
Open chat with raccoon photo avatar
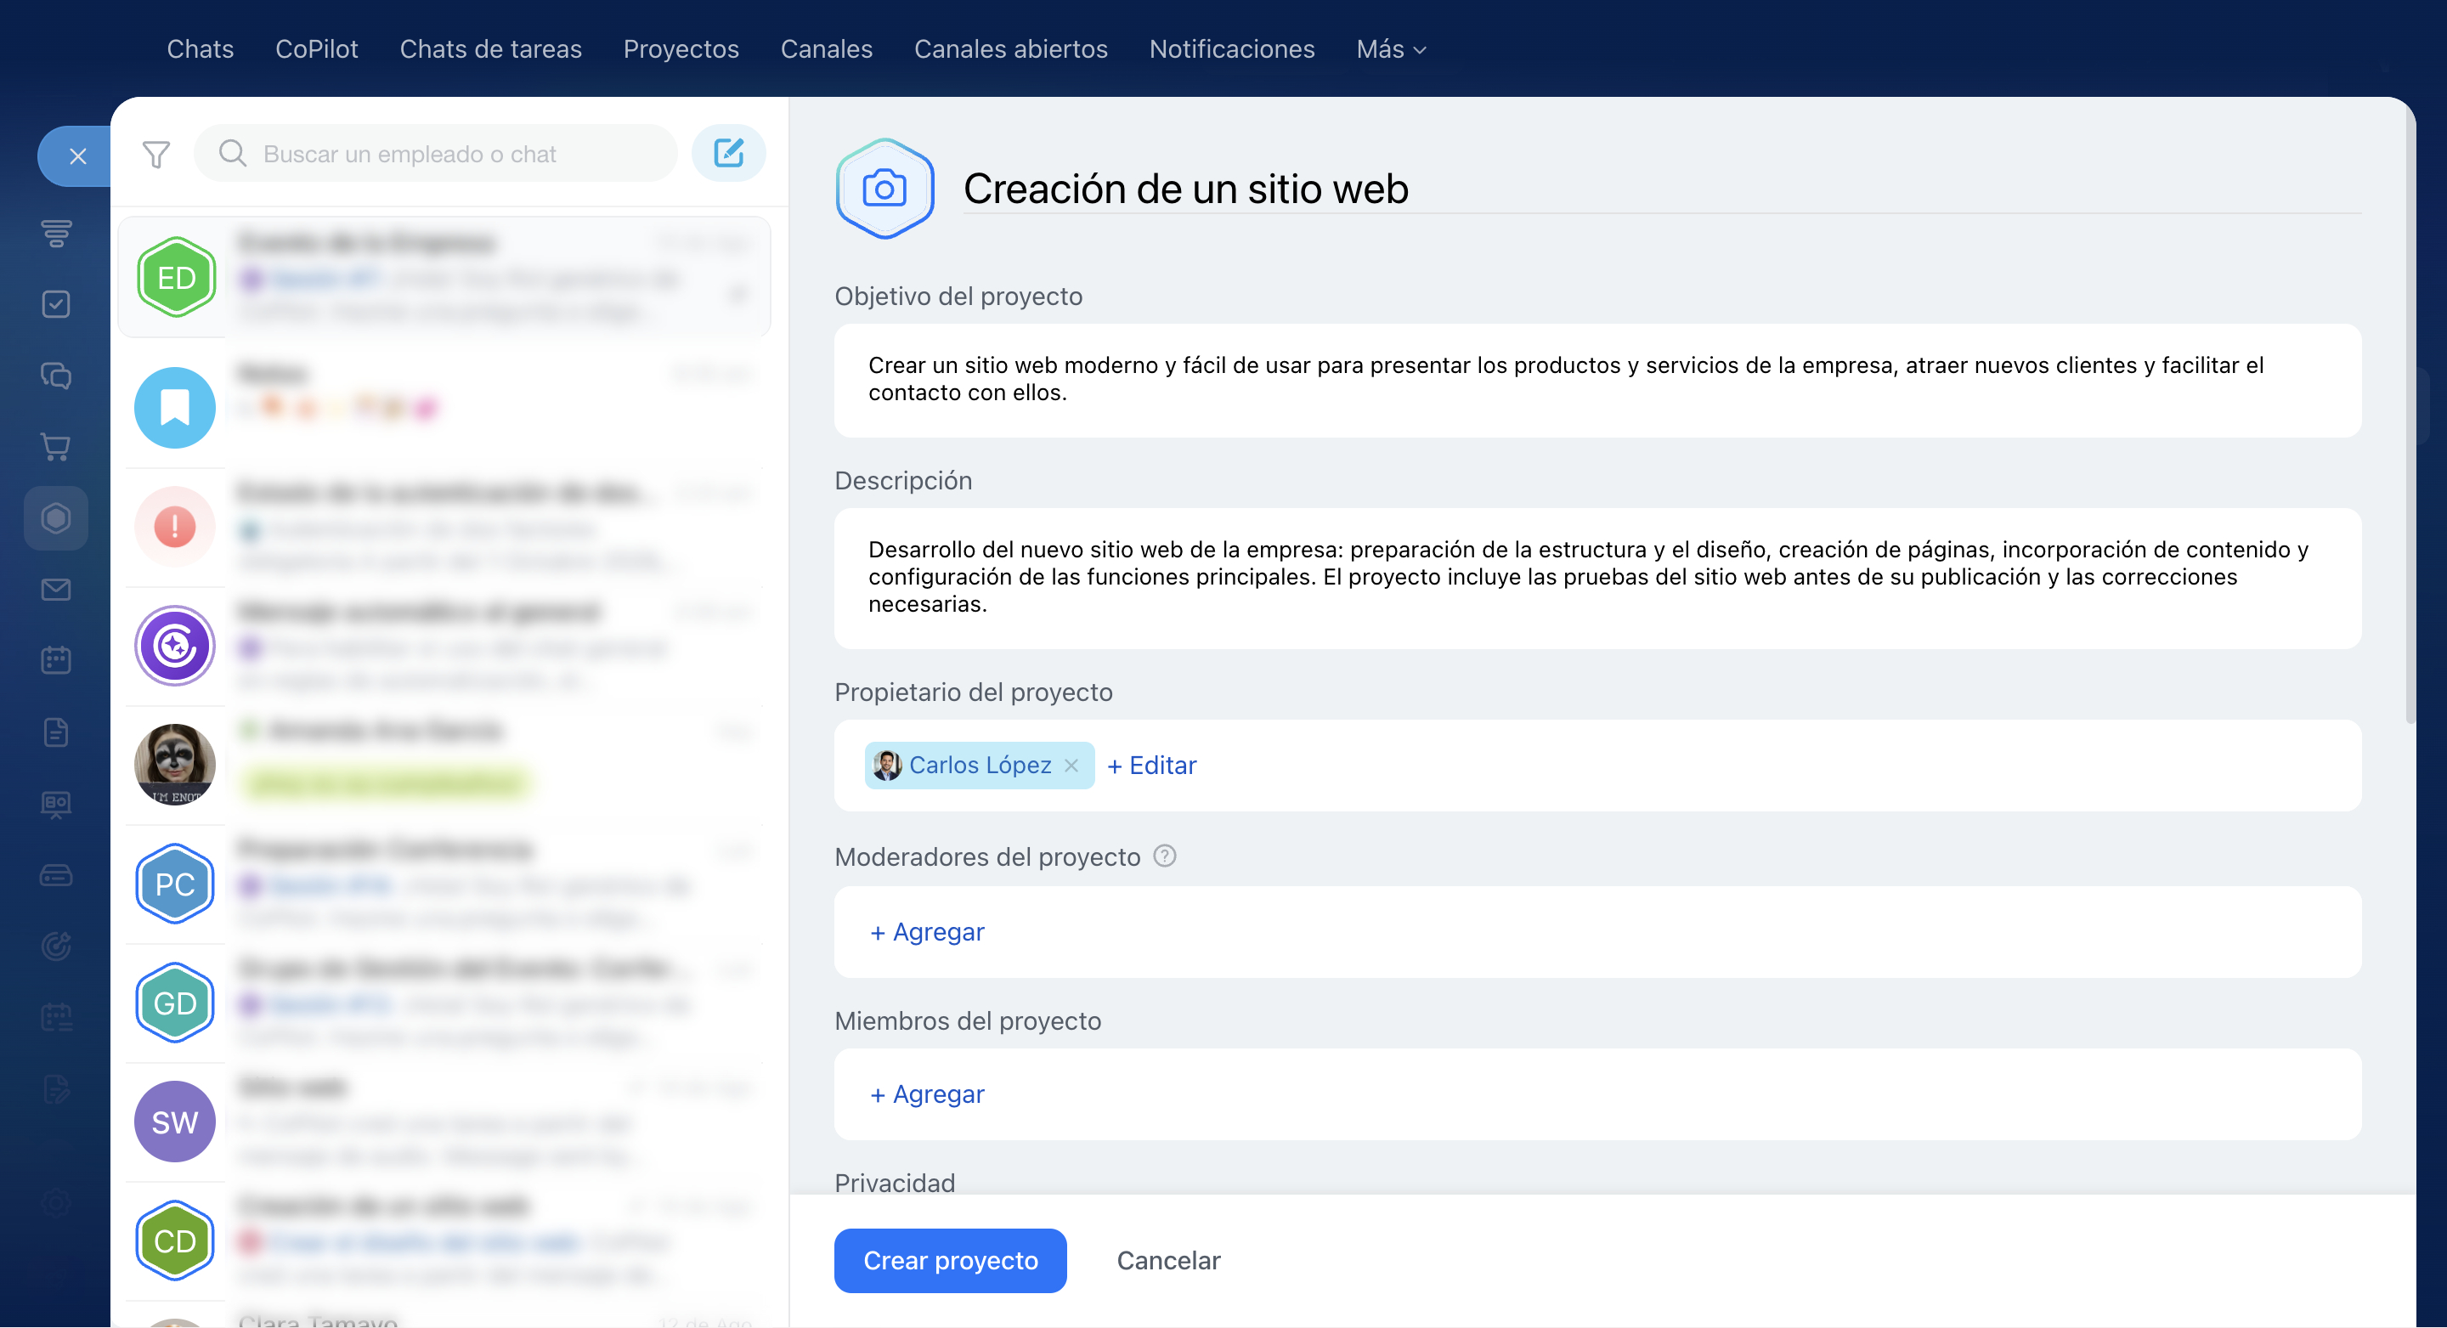pos(176,765)
